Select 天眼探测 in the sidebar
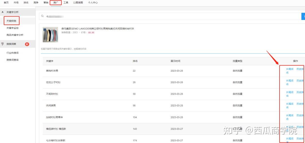This screenshot has height=143, width=305. [x=11, y=21]
